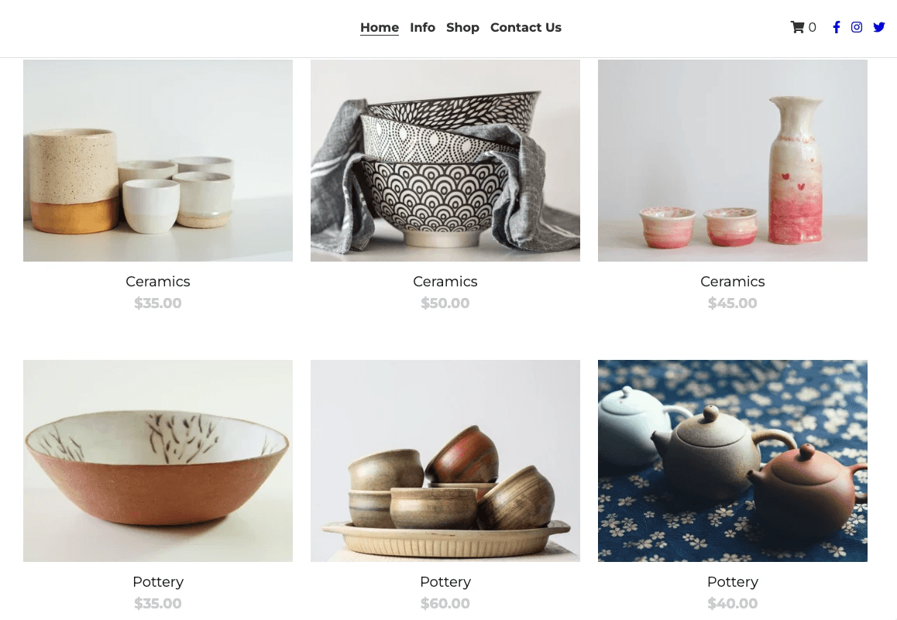View the terracotta bowl product photo
897x620 pixels.
coord(158,461)
